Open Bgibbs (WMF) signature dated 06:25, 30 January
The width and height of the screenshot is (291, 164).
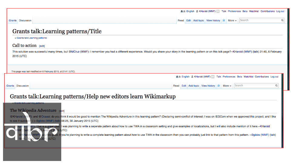pyautogui.click(x=45, y=121)
